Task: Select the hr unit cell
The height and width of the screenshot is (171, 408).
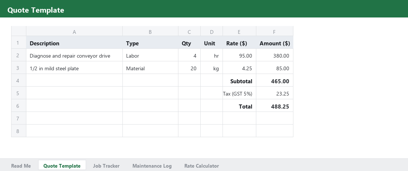Action: pyautogui.click(x=211, y=55)
